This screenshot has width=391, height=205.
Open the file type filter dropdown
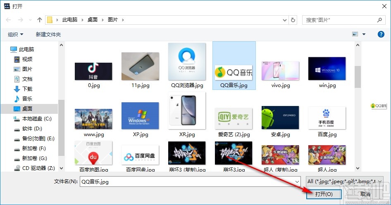click(x=345, y=181)
